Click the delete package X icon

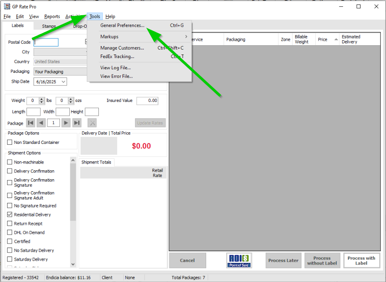click(92, 122)
